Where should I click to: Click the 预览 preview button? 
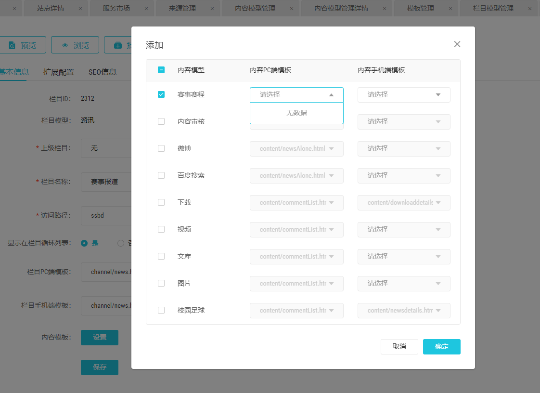coord(22,45)
